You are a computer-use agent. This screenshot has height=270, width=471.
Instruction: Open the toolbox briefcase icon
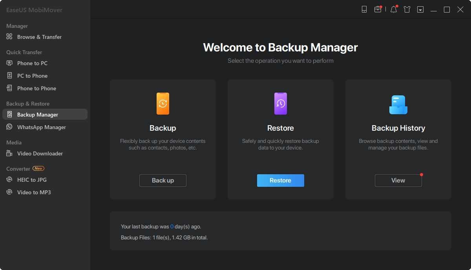pos(378,9)
